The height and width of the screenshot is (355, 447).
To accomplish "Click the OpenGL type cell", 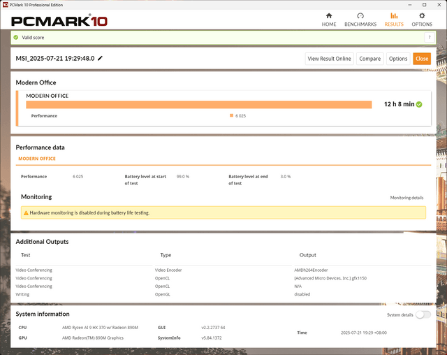I will (x=163, y=294).
